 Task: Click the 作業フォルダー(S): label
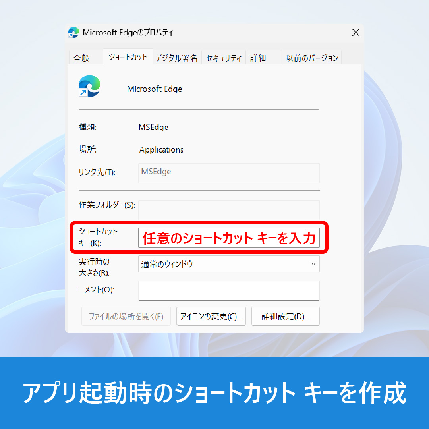click(x=107, y=205)
